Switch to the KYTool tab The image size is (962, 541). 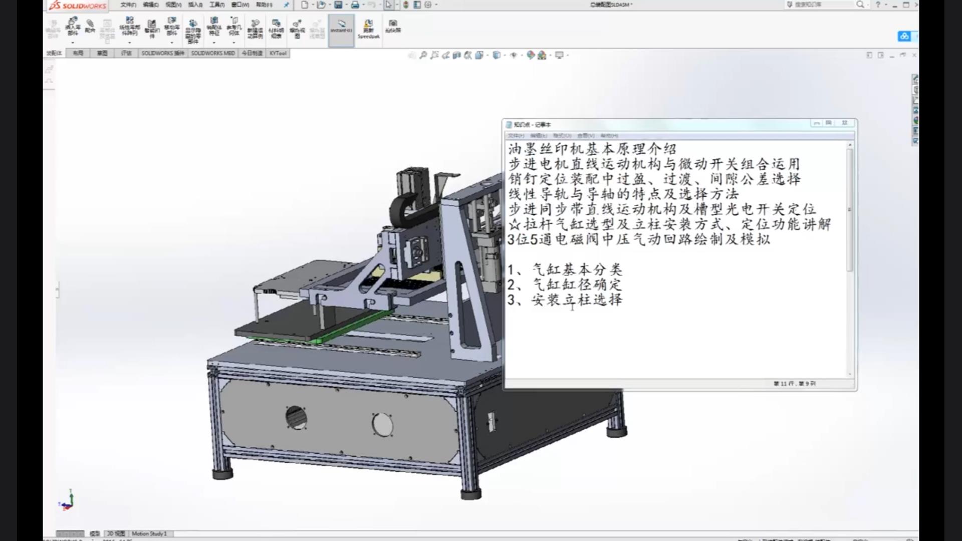click(x=278, y=53)
